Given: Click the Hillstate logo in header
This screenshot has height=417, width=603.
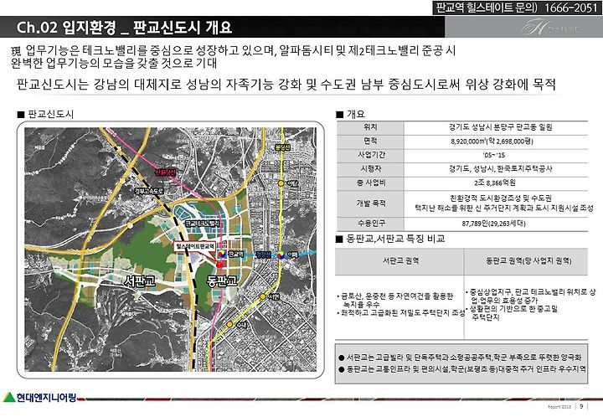Looking at the screenshot, I should coord(551,28).
